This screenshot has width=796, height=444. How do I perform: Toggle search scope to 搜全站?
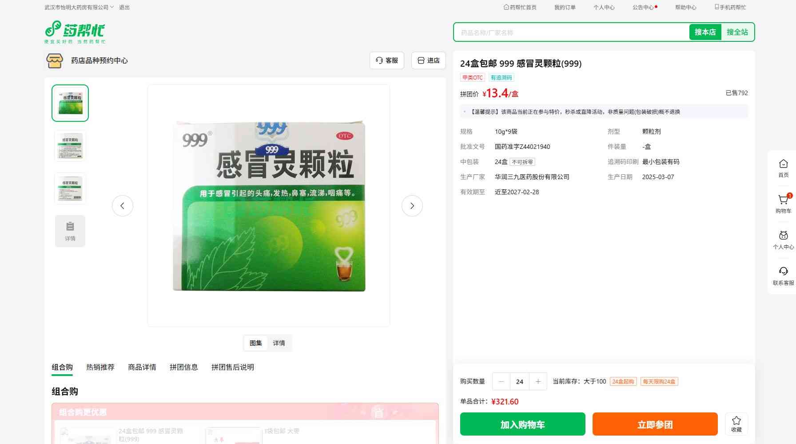click(x=737, y=32)
